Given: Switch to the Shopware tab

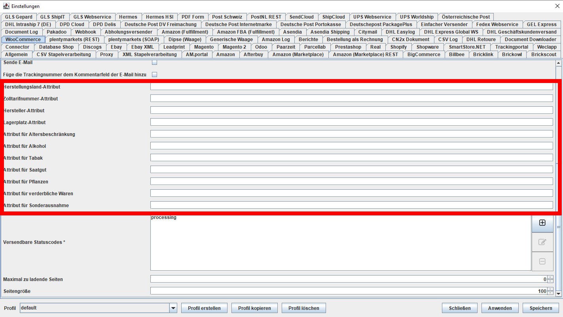Looking at the screenshot, I should click(427, 47).
